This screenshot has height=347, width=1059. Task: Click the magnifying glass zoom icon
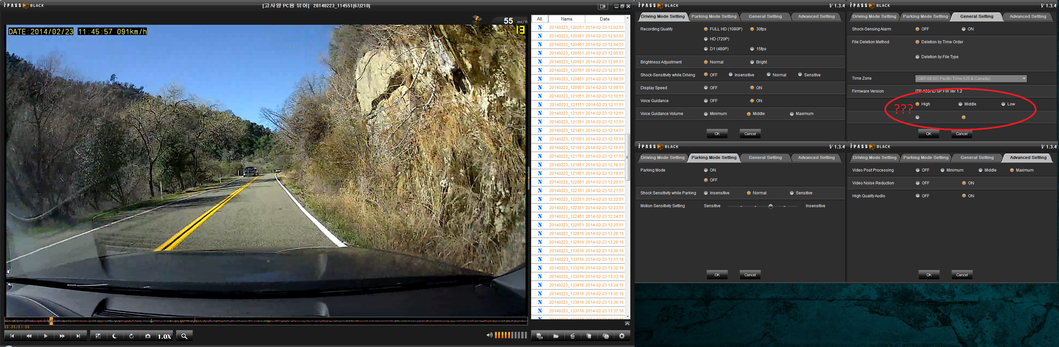tap(184, 336)
